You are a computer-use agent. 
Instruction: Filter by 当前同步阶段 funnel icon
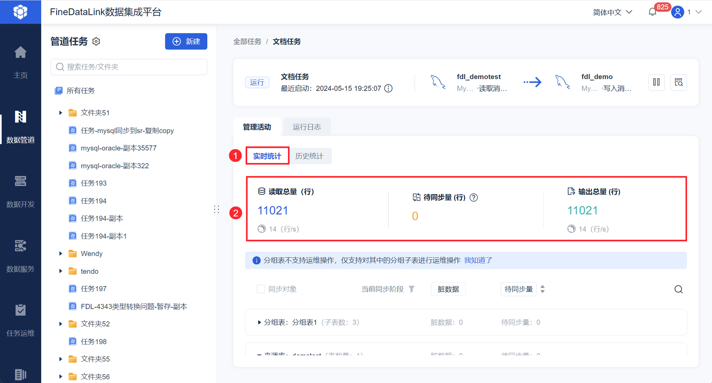[411, 289]
